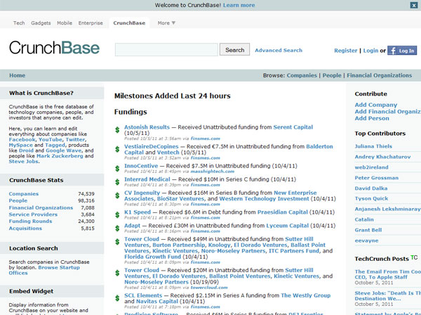Open the Juliana Thiels contributor profile

[x=373, y=146]
